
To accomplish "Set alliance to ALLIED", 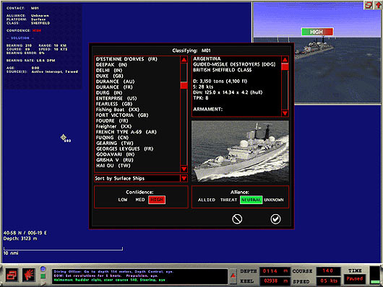I will pos(207,200).
